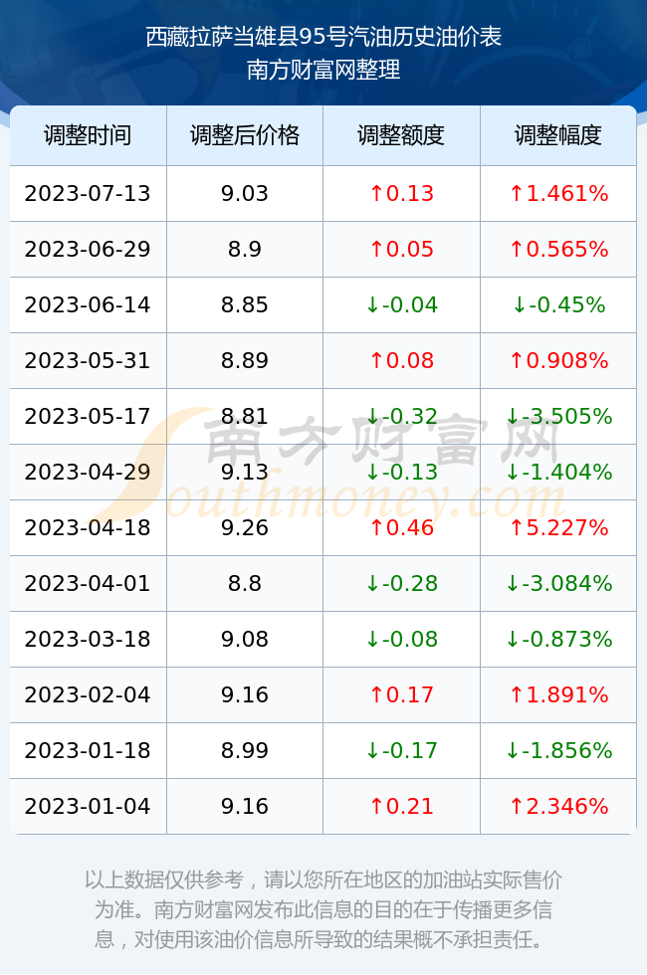Click the green ↓-0.04 adjustment value

401,304
